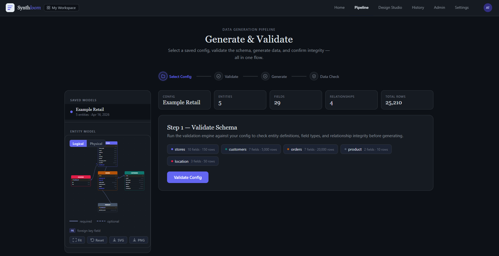Image resolution: width=499 pixels, height=256 pixels.
Task: Click the ENTITY MODEL section label
Action: click(83, 131)
